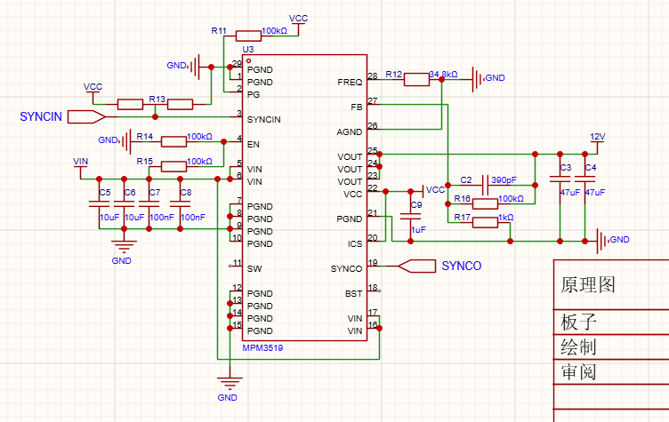The height and width of the screenshot is (422, 669).
Task: Click the 12V power supply symbol
Action: [597, 138]
